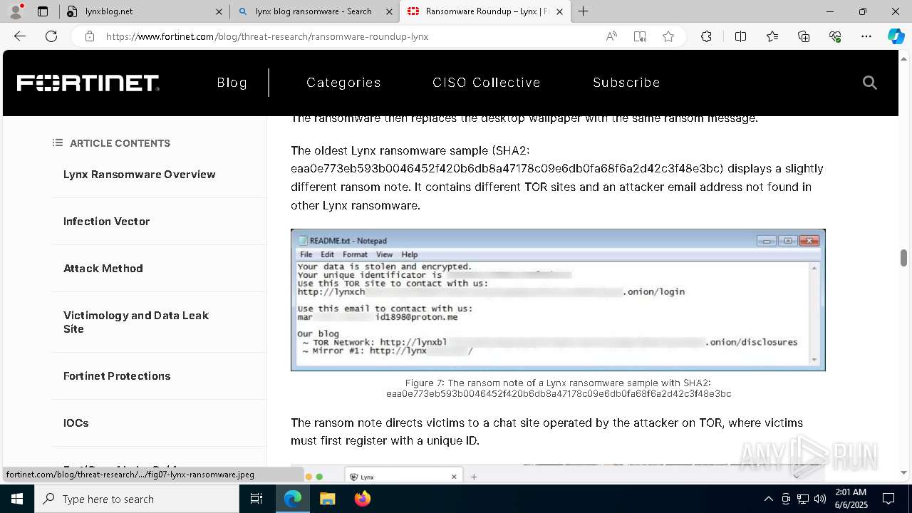Open the Fortinet blog search icon
912x513 pixels.
[x=869, y=83]
